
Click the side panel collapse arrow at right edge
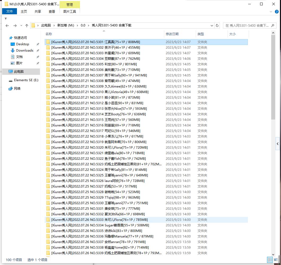click(x=278, y=144)
